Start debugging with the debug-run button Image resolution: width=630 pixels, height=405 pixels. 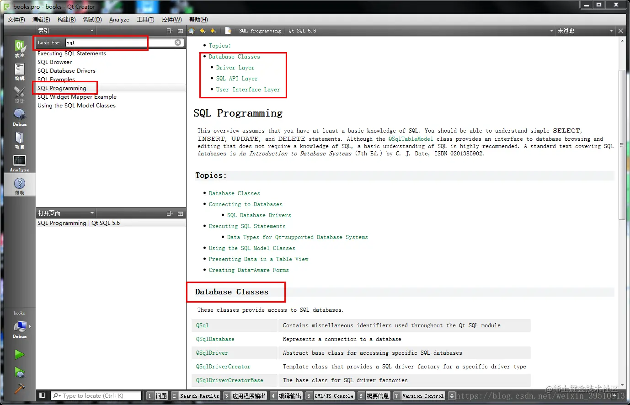pyautogui.click(x=19, y=372)
